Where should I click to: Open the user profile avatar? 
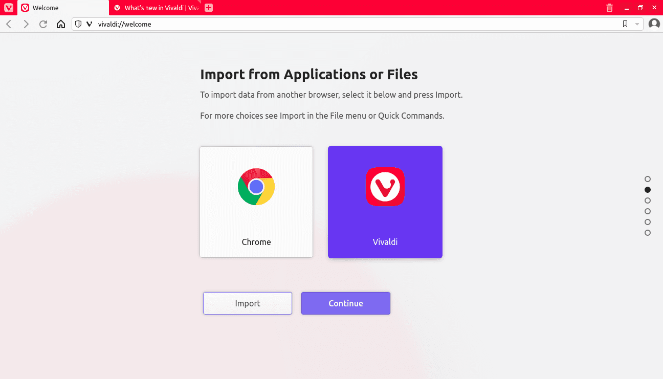[x=654, y=24]
